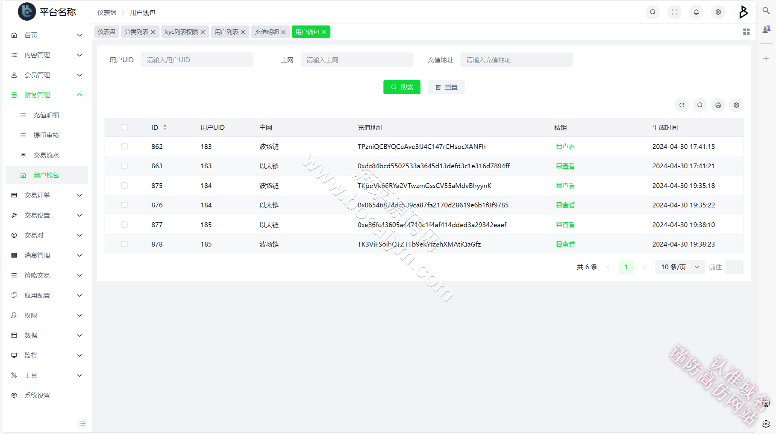776x434 pixels.
Task: Open table column settings gear
Action: click(736, 105)
